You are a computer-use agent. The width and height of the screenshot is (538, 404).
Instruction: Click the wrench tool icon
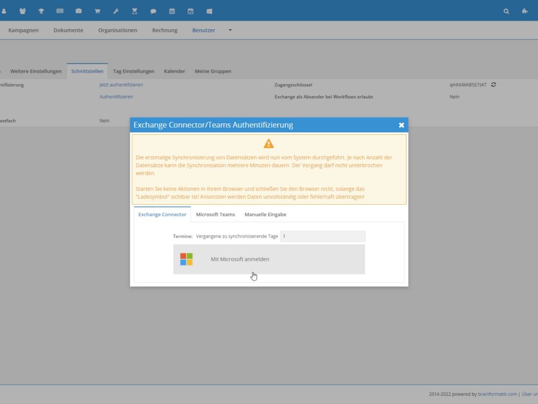pyautogui.click(x=116, y=11)
